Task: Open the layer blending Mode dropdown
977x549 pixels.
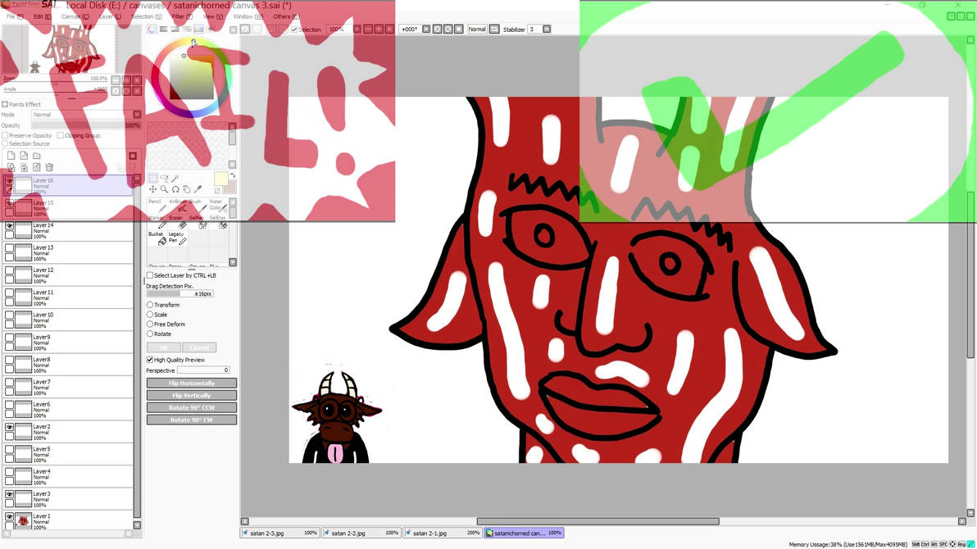Action: 137,116
